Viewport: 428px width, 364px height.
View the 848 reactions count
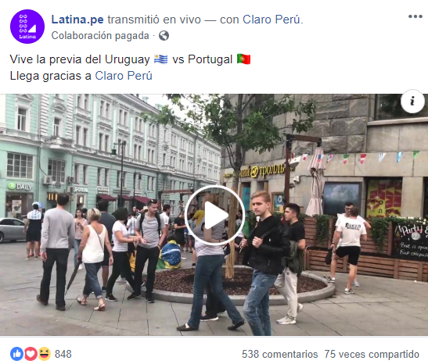63,354
